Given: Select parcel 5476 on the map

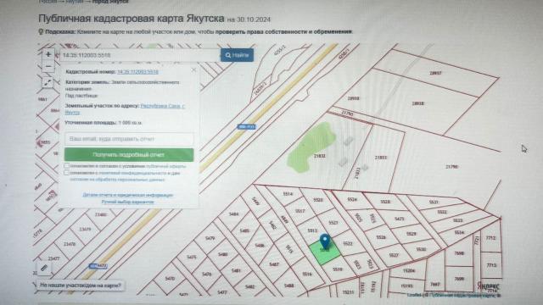Looking at the screenshot, I should 207,274.
